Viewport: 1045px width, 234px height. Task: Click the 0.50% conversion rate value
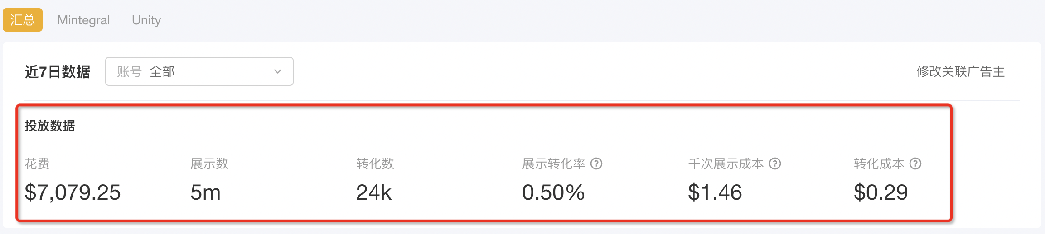click(553, 192)
